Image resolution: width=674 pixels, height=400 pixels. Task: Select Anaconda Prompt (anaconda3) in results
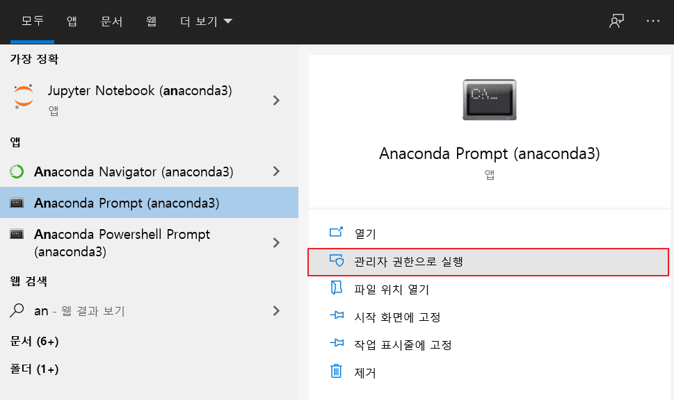[149, 203]
